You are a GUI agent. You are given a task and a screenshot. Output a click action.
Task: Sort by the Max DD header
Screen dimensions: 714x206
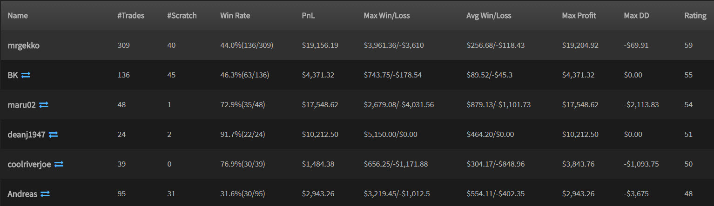click(636, 15)
